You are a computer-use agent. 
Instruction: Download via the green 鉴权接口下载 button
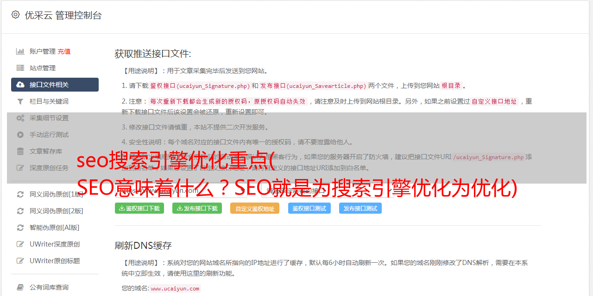(x=139, y=208)
